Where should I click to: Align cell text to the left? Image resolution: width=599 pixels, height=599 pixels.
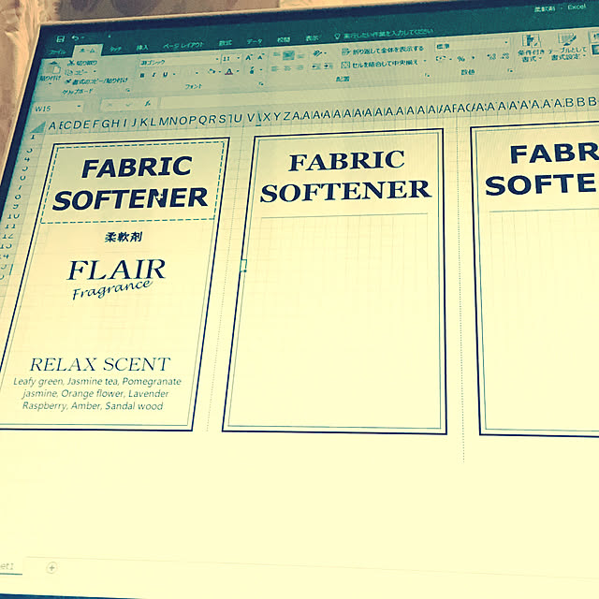click(274, 68)
